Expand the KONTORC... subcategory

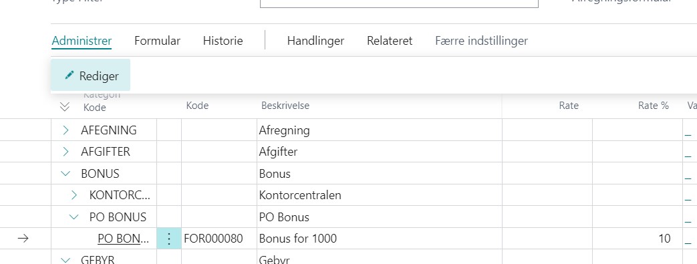[74, 195]
